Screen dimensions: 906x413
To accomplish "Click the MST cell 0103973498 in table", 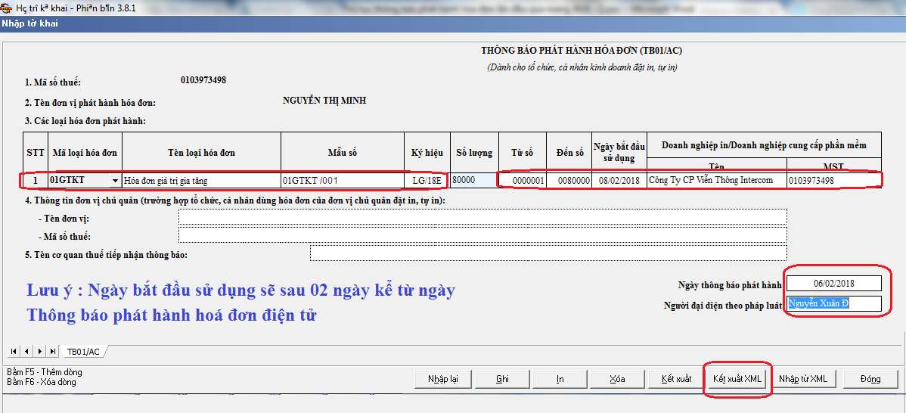I will click(834, 181).
